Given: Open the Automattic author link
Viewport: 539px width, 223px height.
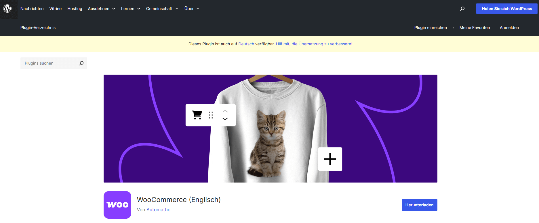Looking at the screenshot, I should click(158, 210).
